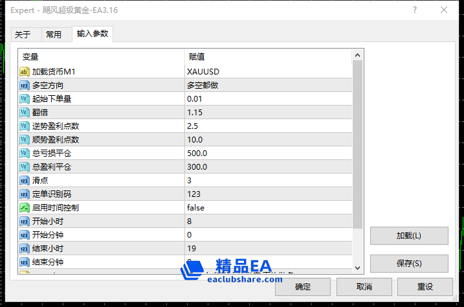Open the false value for 启用时间控制
The width and height of the screenshot is (464, 307).
pos(269,208)
